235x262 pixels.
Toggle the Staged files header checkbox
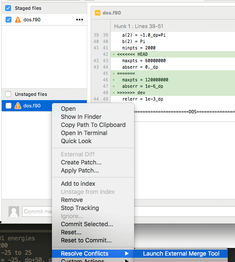pyautogui.click(x=8, y=8)
